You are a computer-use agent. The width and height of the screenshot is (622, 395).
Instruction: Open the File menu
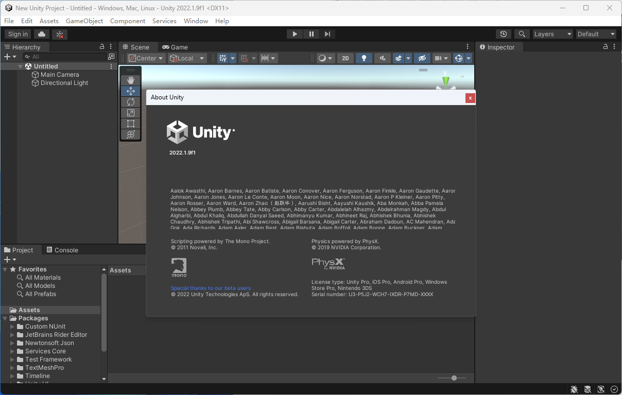[9, 21]
